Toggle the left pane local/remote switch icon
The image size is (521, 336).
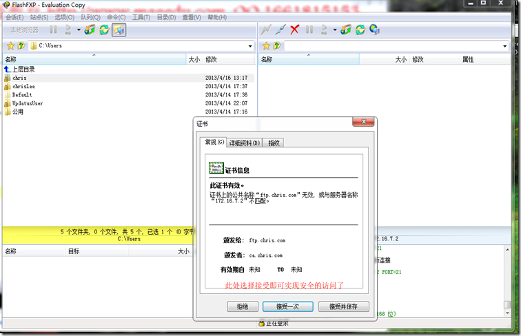tap(119, 30)
